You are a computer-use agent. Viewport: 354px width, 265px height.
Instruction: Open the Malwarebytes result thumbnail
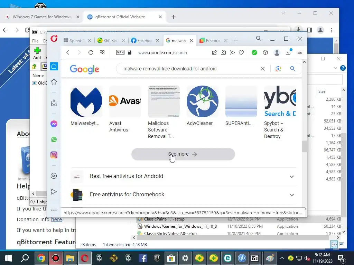86,101
